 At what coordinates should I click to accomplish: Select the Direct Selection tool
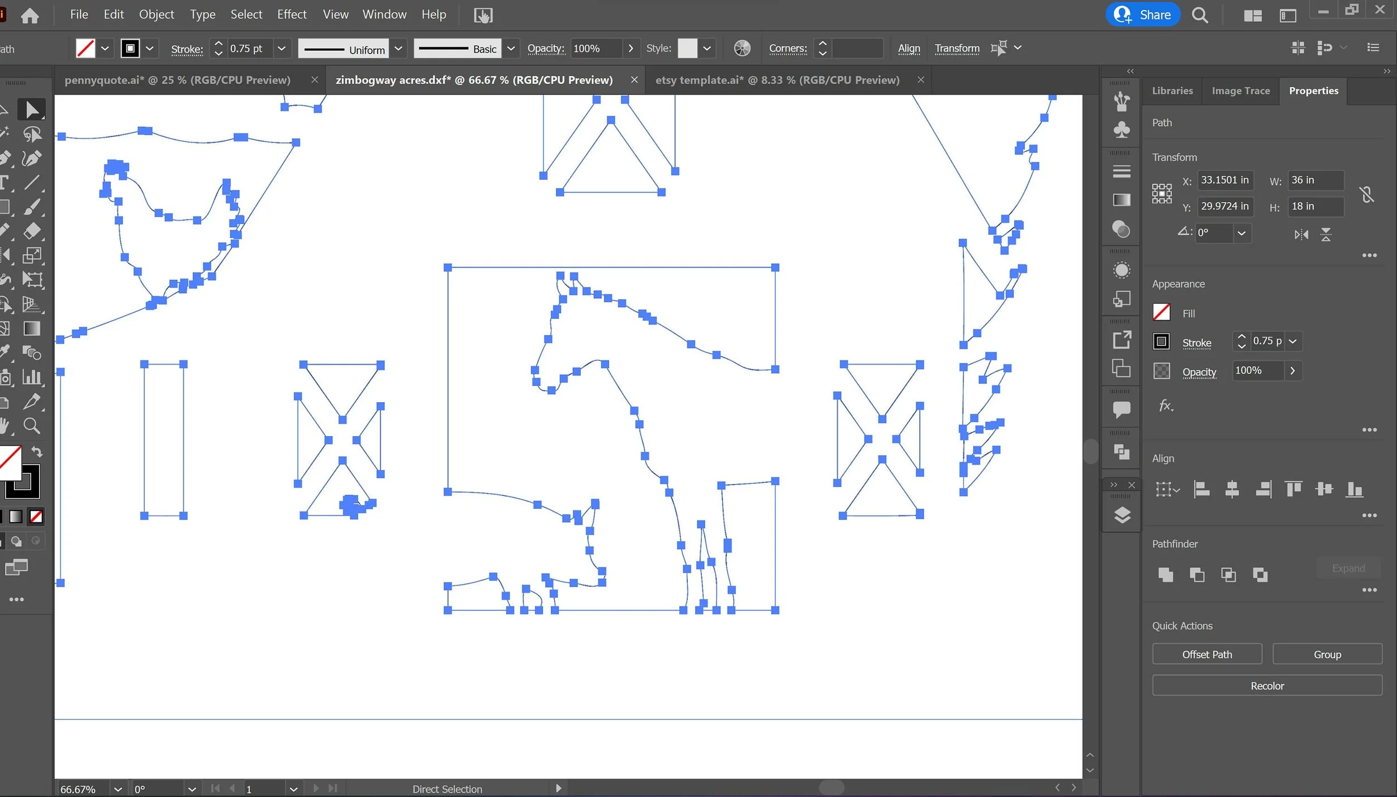32,110
